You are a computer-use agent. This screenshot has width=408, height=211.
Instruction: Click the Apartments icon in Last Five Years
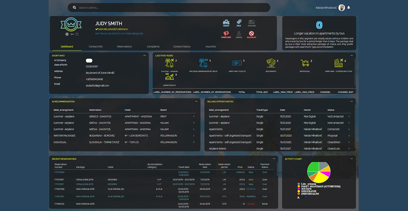point(169,77)
